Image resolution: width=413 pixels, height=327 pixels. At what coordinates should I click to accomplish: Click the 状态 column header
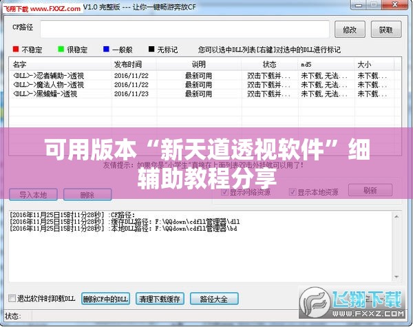[x=269, y=64]
